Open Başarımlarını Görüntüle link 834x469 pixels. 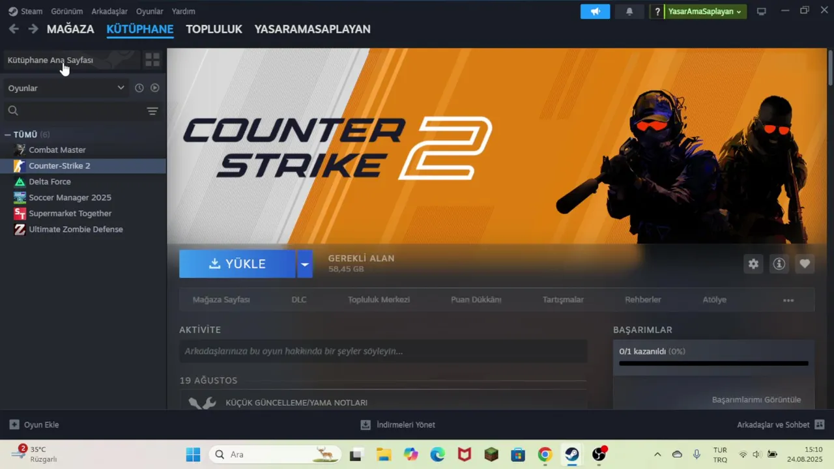756,399
